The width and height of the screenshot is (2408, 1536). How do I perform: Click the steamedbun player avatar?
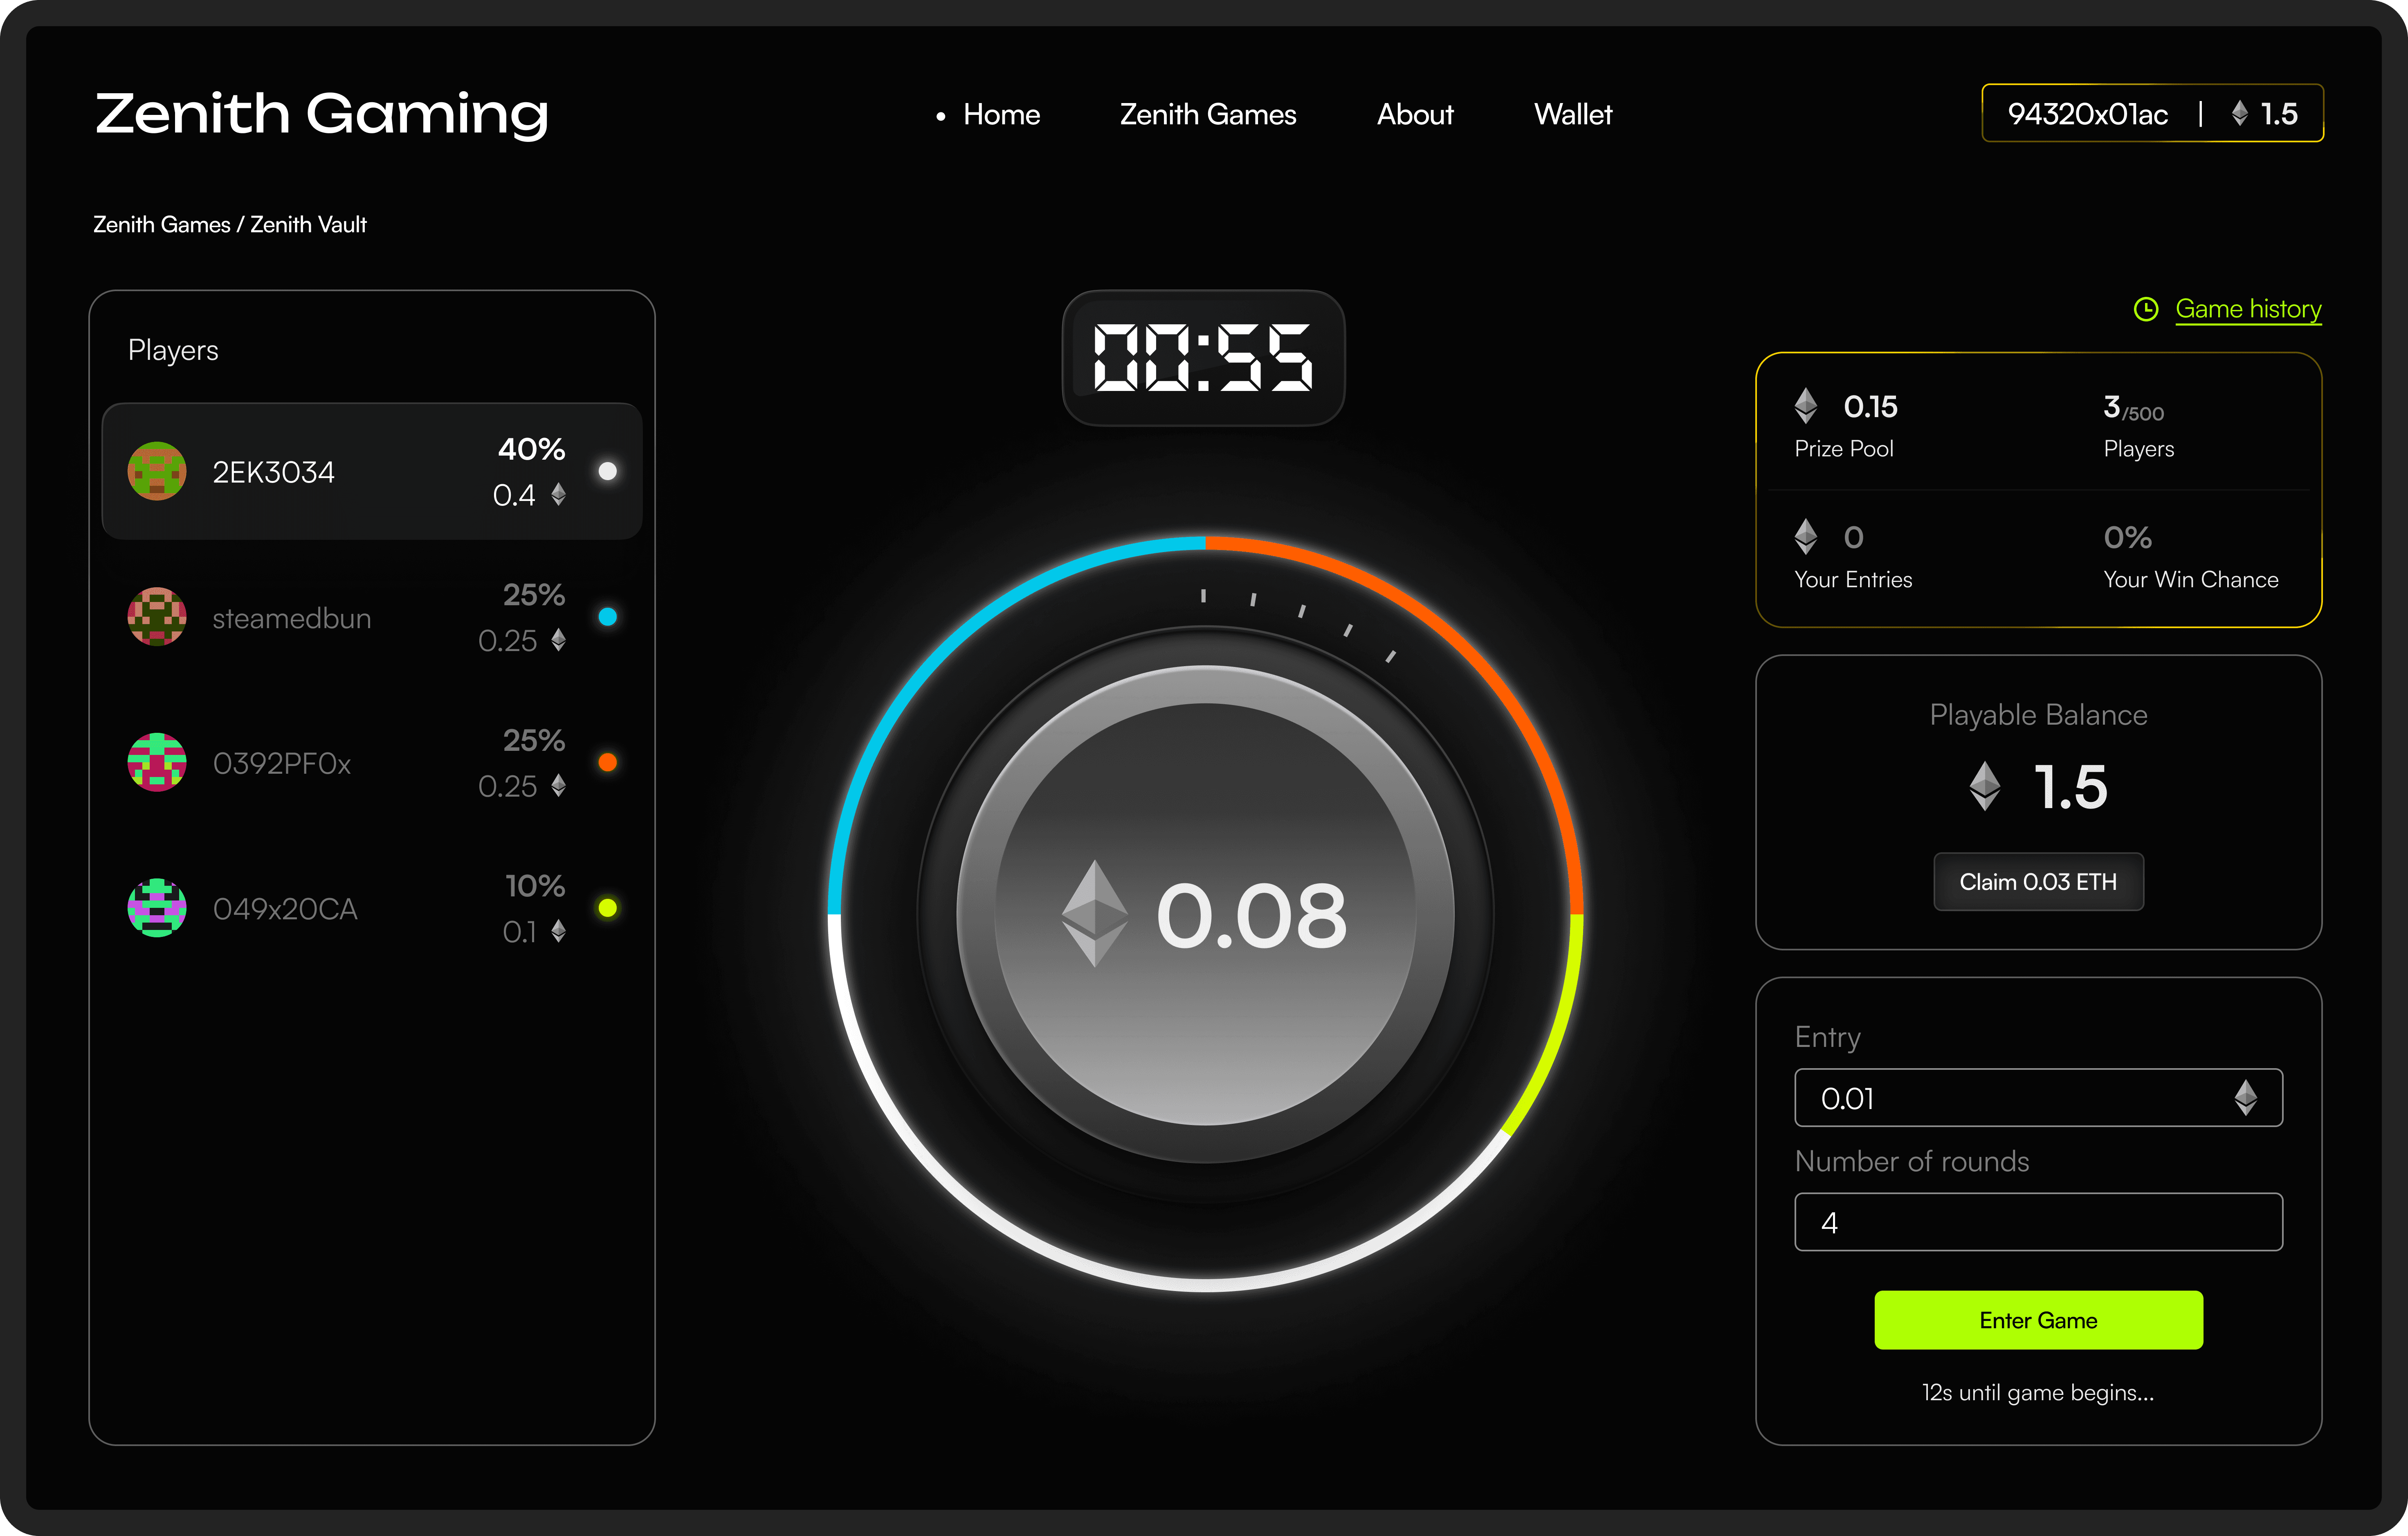click(x=157, y=617)
